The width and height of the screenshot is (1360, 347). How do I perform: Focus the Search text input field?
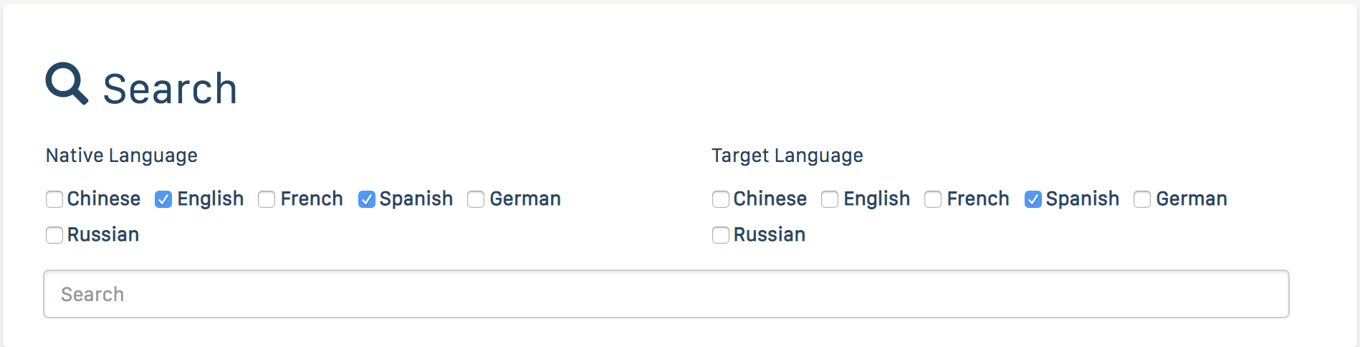pyautogui.click(x=666, y=294)
